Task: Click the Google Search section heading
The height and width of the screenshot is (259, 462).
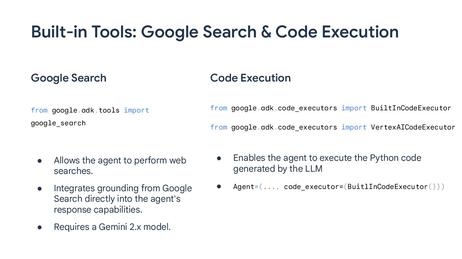Action: (x=68, y=78)
